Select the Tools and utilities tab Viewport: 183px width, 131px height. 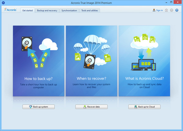(90, 10)
